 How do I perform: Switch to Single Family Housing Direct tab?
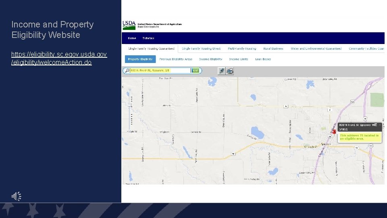[201, 49]
